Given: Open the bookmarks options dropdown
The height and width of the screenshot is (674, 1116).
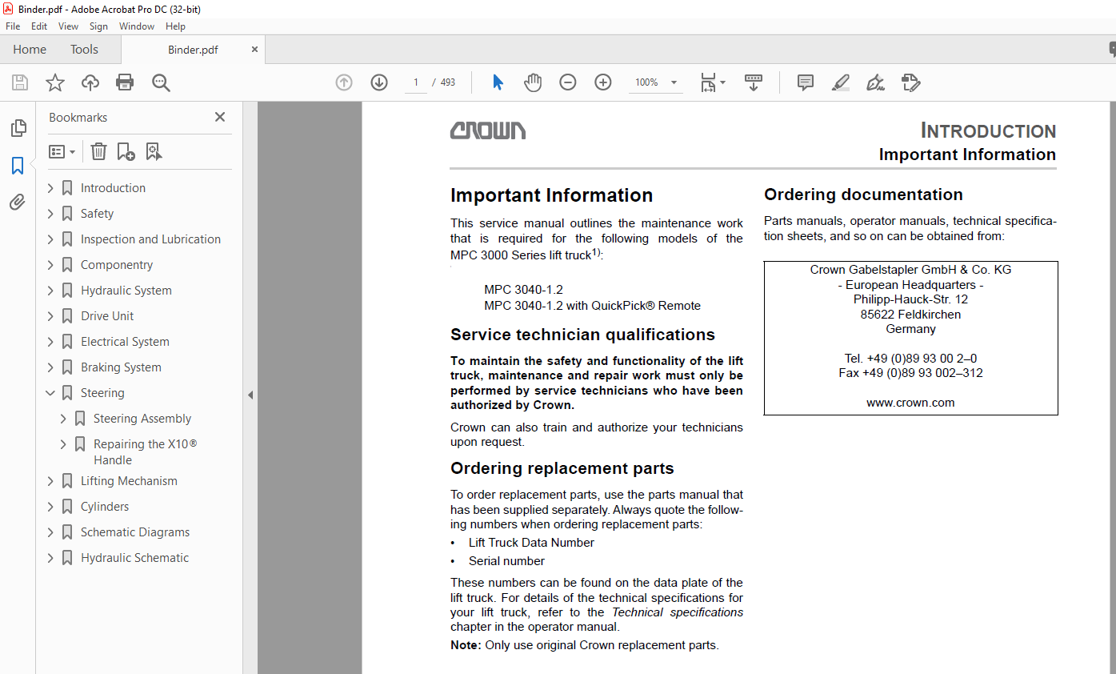Looking at the screenshot, I should coord(62,151).
